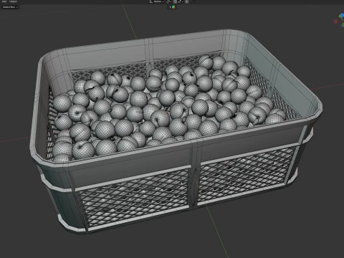
Task: Click the transform orientation axes icon
Action: coord(151,1)
